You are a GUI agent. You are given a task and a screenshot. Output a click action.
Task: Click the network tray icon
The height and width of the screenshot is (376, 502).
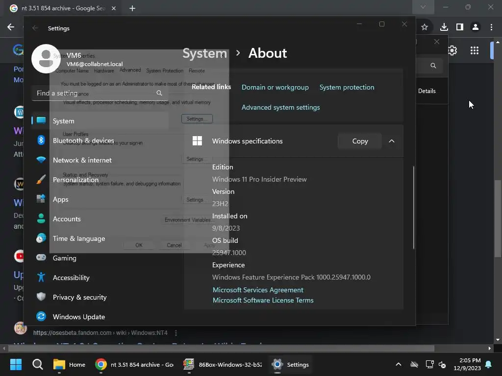coord(429,364)
